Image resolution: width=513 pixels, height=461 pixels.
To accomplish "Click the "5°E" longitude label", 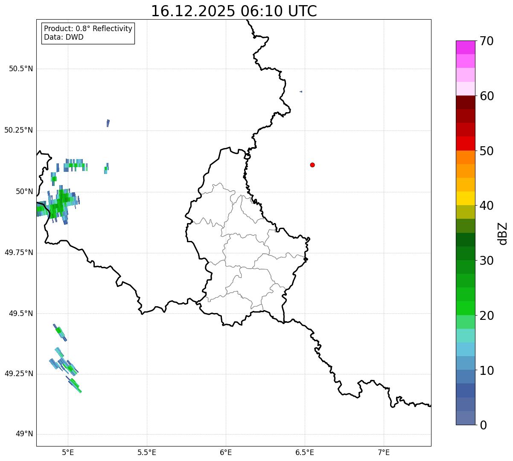I will [68, 452].
